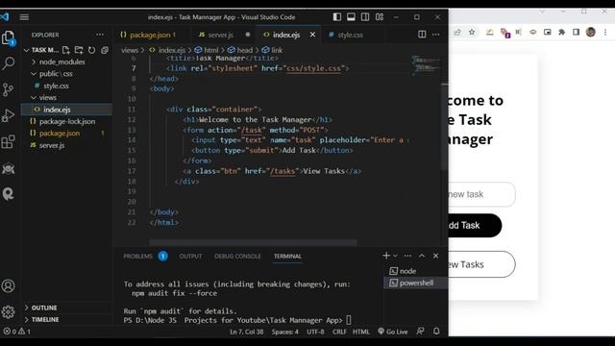This screenshot has height=346, width=615.
Task: Create a new terminal with plus icon
Action: pyautogui.click(x=386, y=256)
